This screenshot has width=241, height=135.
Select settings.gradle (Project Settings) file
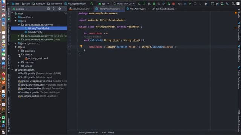(39, 92)
